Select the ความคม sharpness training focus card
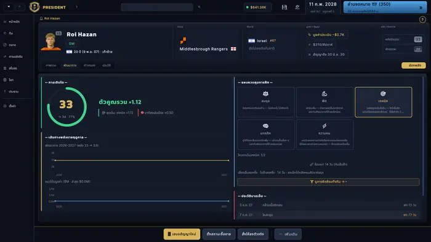Screen dimensions: 431x242 point(324,135)
